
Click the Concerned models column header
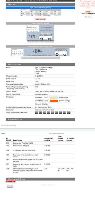coord(48,139)
